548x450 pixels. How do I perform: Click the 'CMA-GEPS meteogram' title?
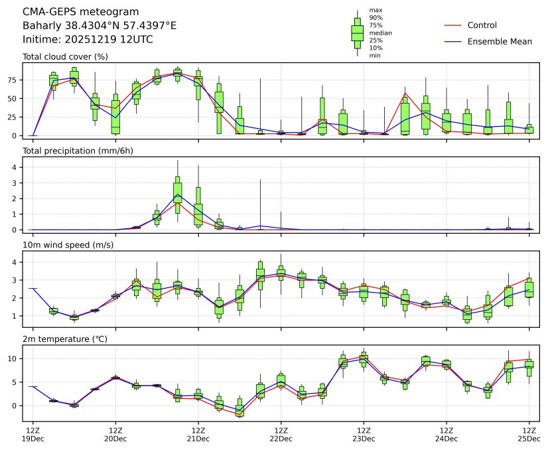coord(81,12)
